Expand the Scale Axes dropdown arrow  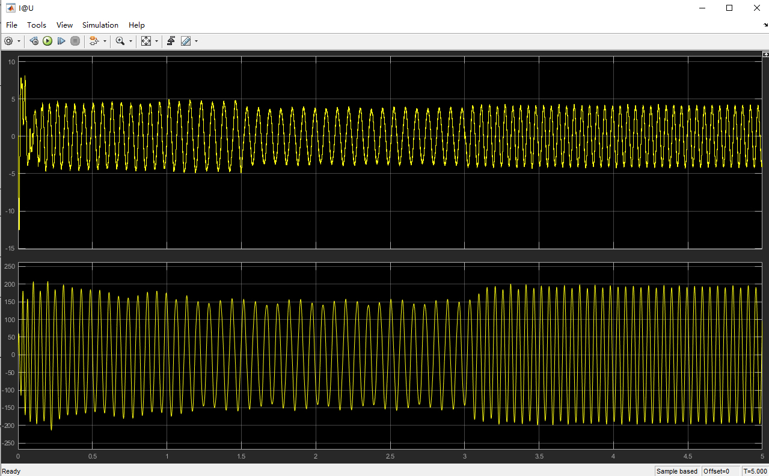click(x=156, y=41)
